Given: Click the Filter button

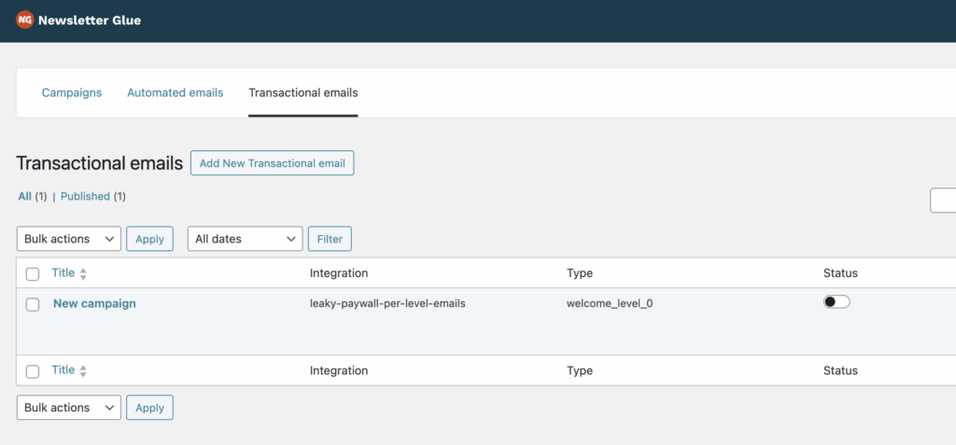Looking at the screenshot, I should [330, 239].
